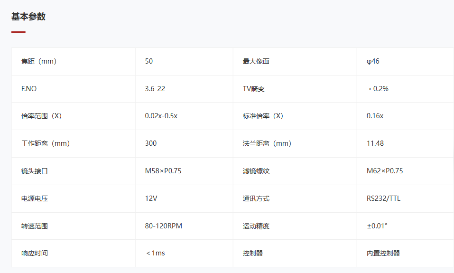Click the 0.16x value
The width and height of the screenshot is (454, 273).
(375, 116)
